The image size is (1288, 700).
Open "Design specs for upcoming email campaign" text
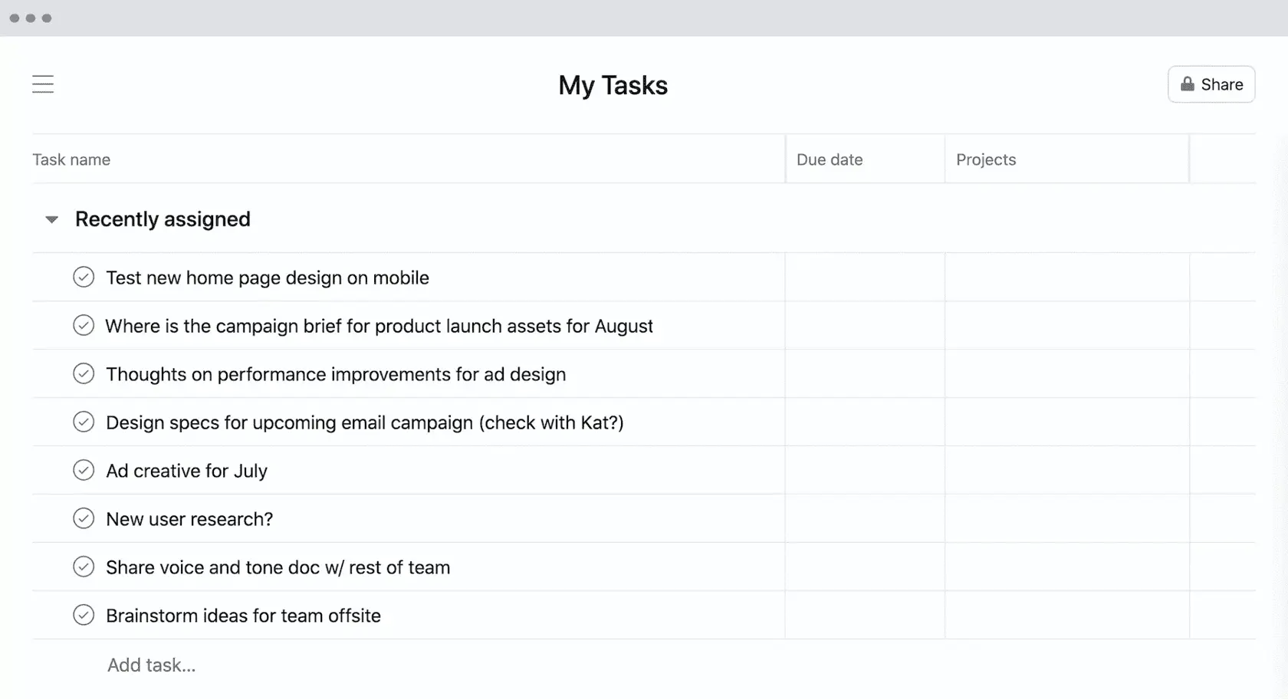tap(365, 422)
